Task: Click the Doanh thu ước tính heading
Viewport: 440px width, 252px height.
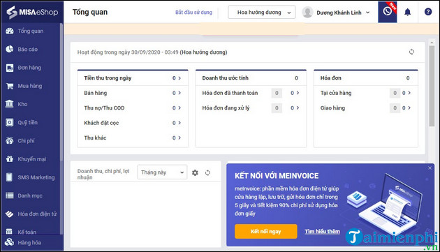Action: (226, 78)
